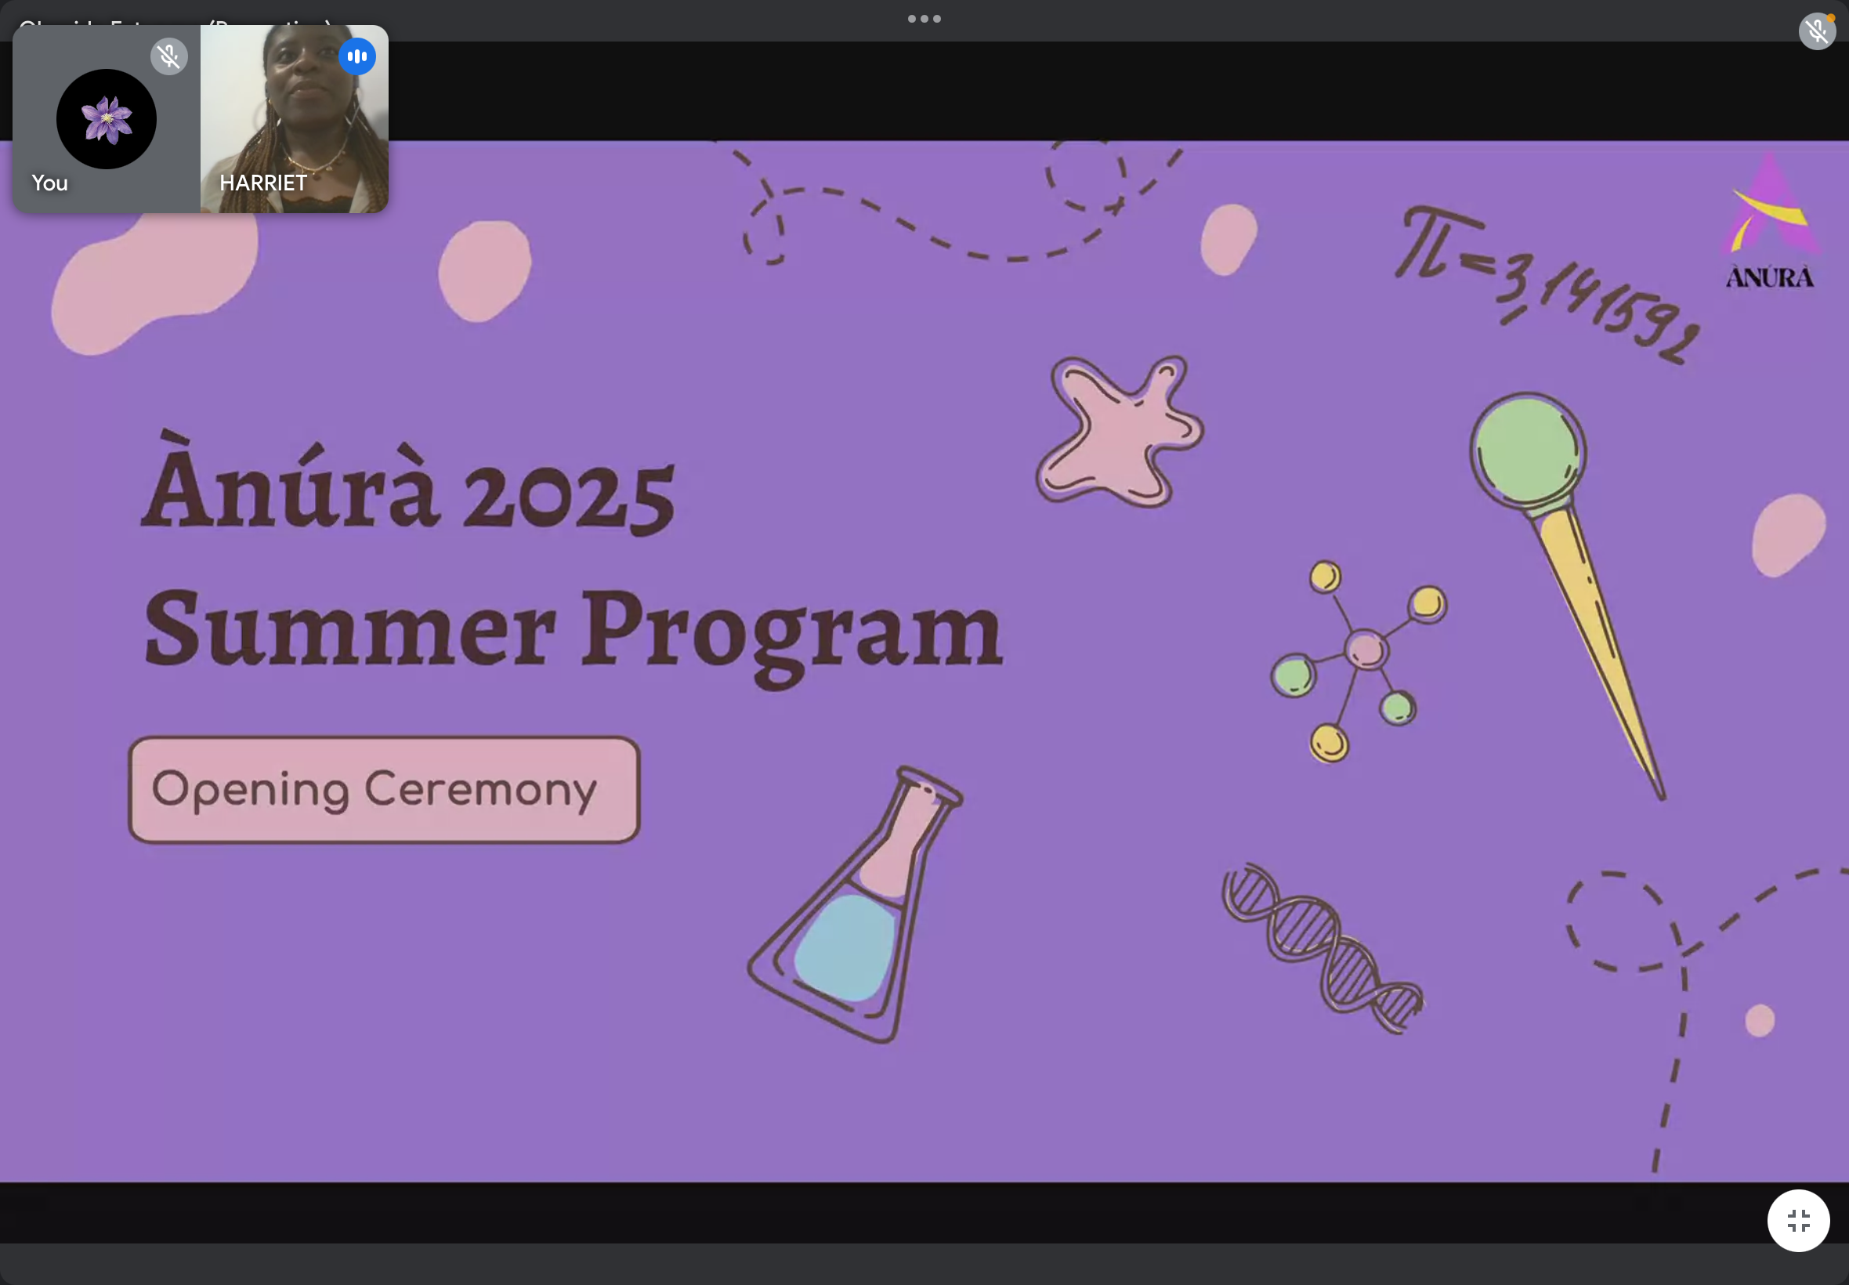Click the muted microphone icon in top-right corner

(1817, 31)
